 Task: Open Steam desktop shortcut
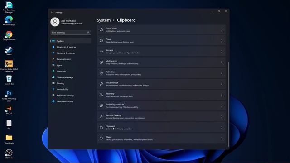[9, 51]
